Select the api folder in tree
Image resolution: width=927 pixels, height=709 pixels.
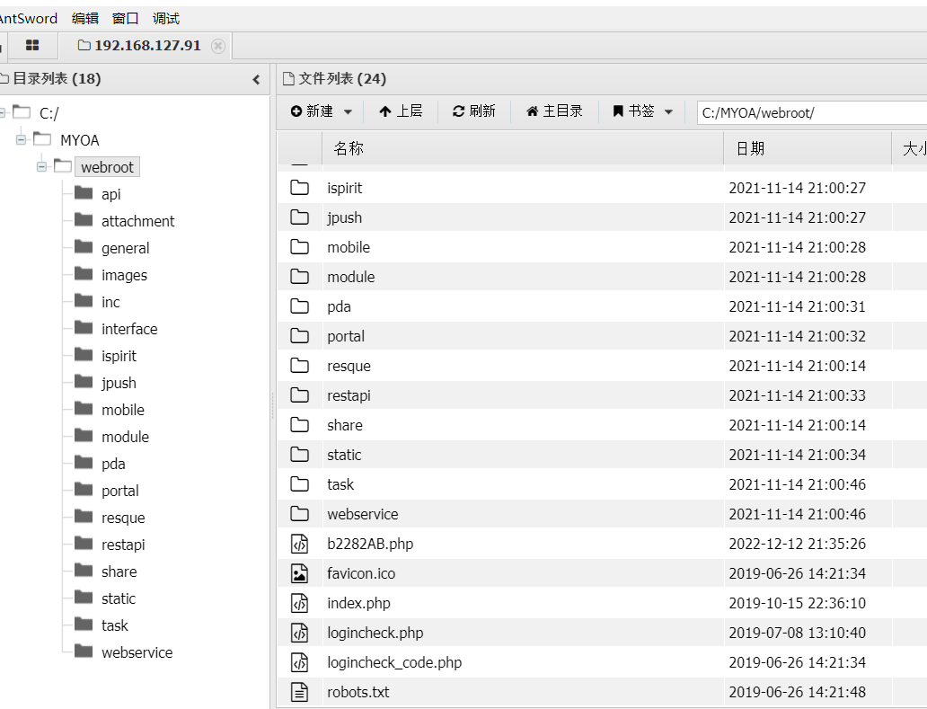click(x=110, y=194)
